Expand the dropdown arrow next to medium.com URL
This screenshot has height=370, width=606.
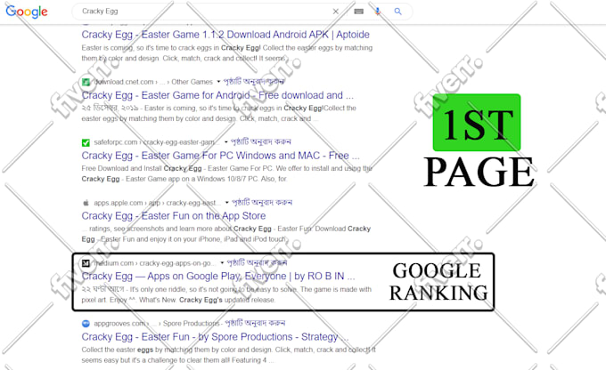pos(222,263)
